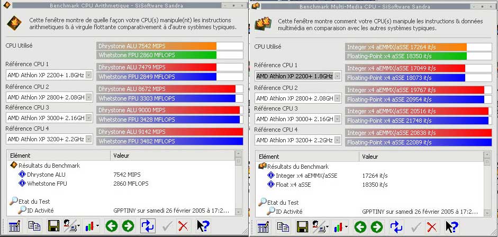
Task: Select Dhrystone ALU row in results list
Action: pos(47,175)
